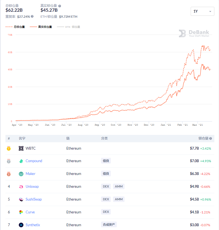This screenshot has width=219, height=230.
Task: Click DEX tag in Curve row
Action: click(106, 212)
